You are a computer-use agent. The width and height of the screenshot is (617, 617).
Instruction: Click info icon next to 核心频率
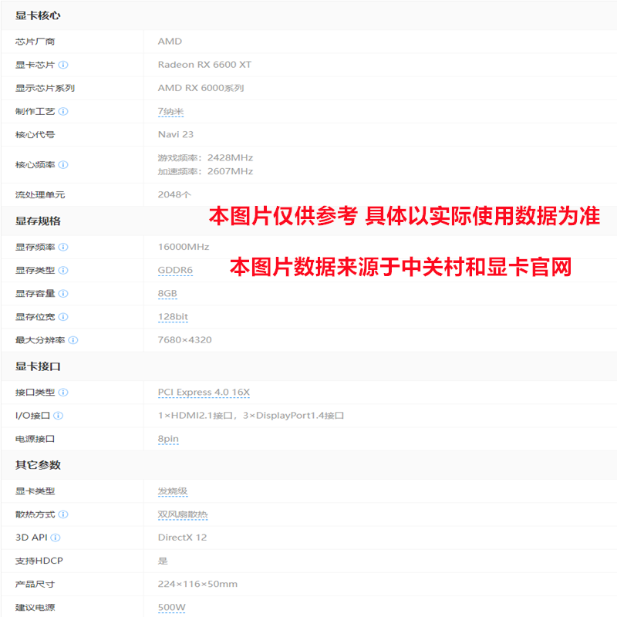pyautogui.click(x=63, y=164)
